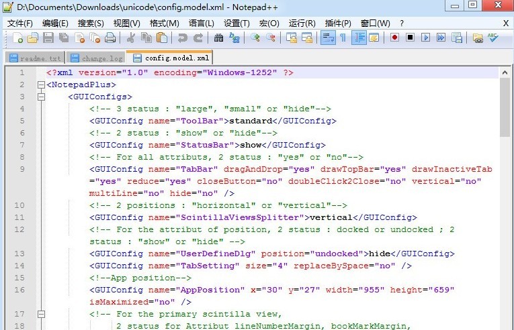Screen dimensions: 514x330
Task: Collapse the NotepadPlus node fold marker
Action: (x=41, y=85)
